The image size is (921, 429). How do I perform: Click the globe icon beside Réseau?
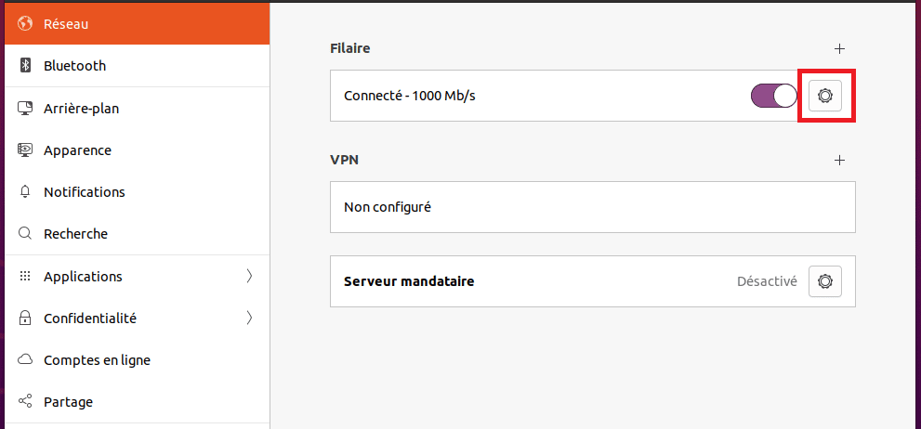click(25, 24)
